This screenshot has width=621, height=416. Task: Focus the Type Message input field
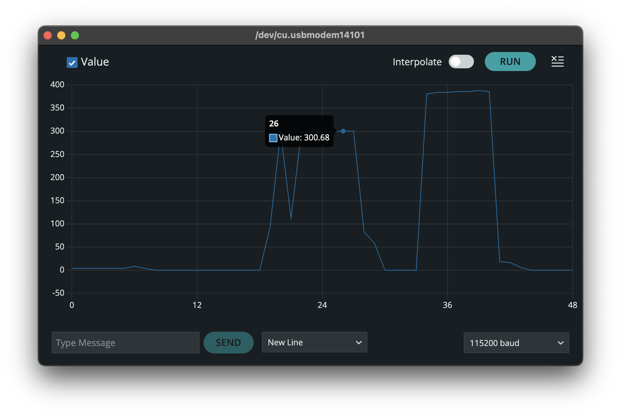125,343
